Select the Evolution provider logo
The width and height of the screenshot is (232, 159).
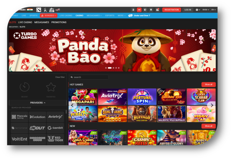pyautogui.click(x=37, y=117)
